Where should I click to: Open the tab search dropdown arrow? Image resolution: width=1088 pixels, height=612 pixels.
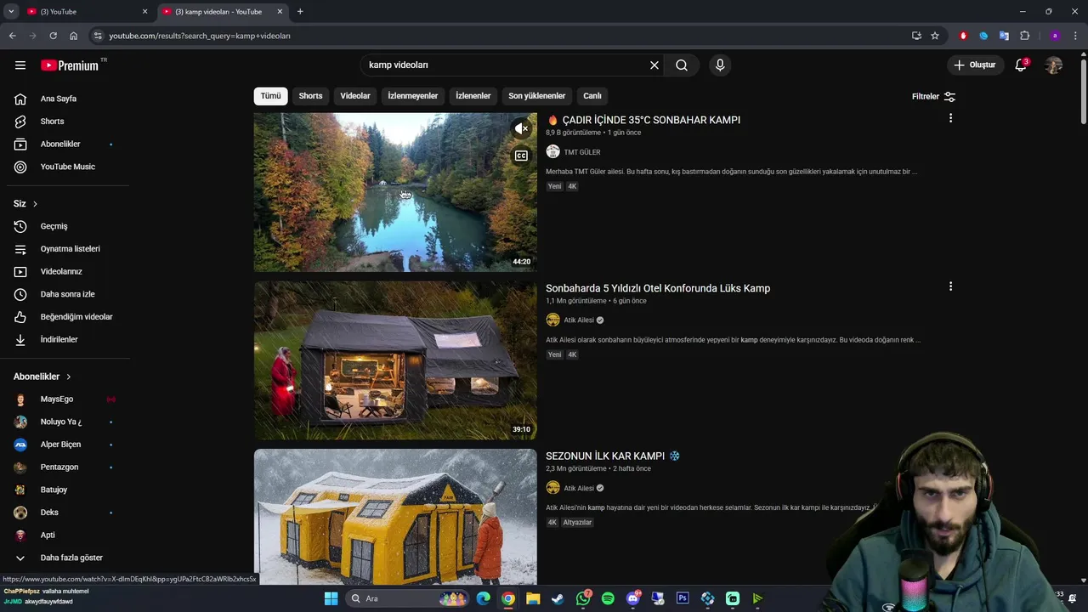click(11, 12)
